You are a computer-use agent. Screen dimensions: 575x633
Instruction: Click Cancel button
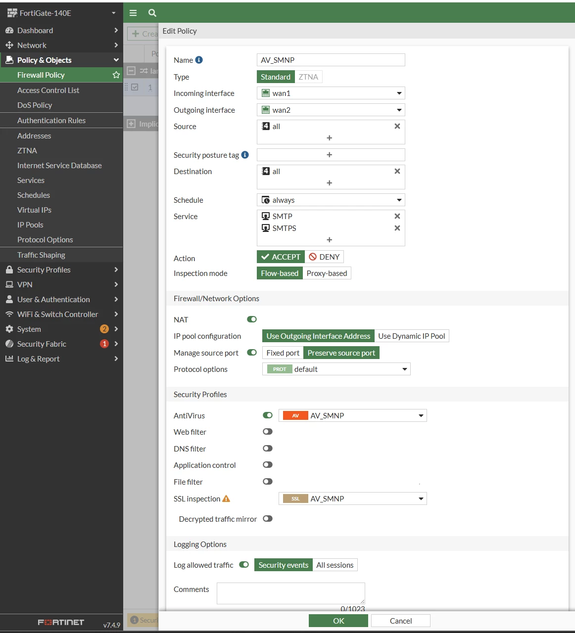click(x=401, y=621)
